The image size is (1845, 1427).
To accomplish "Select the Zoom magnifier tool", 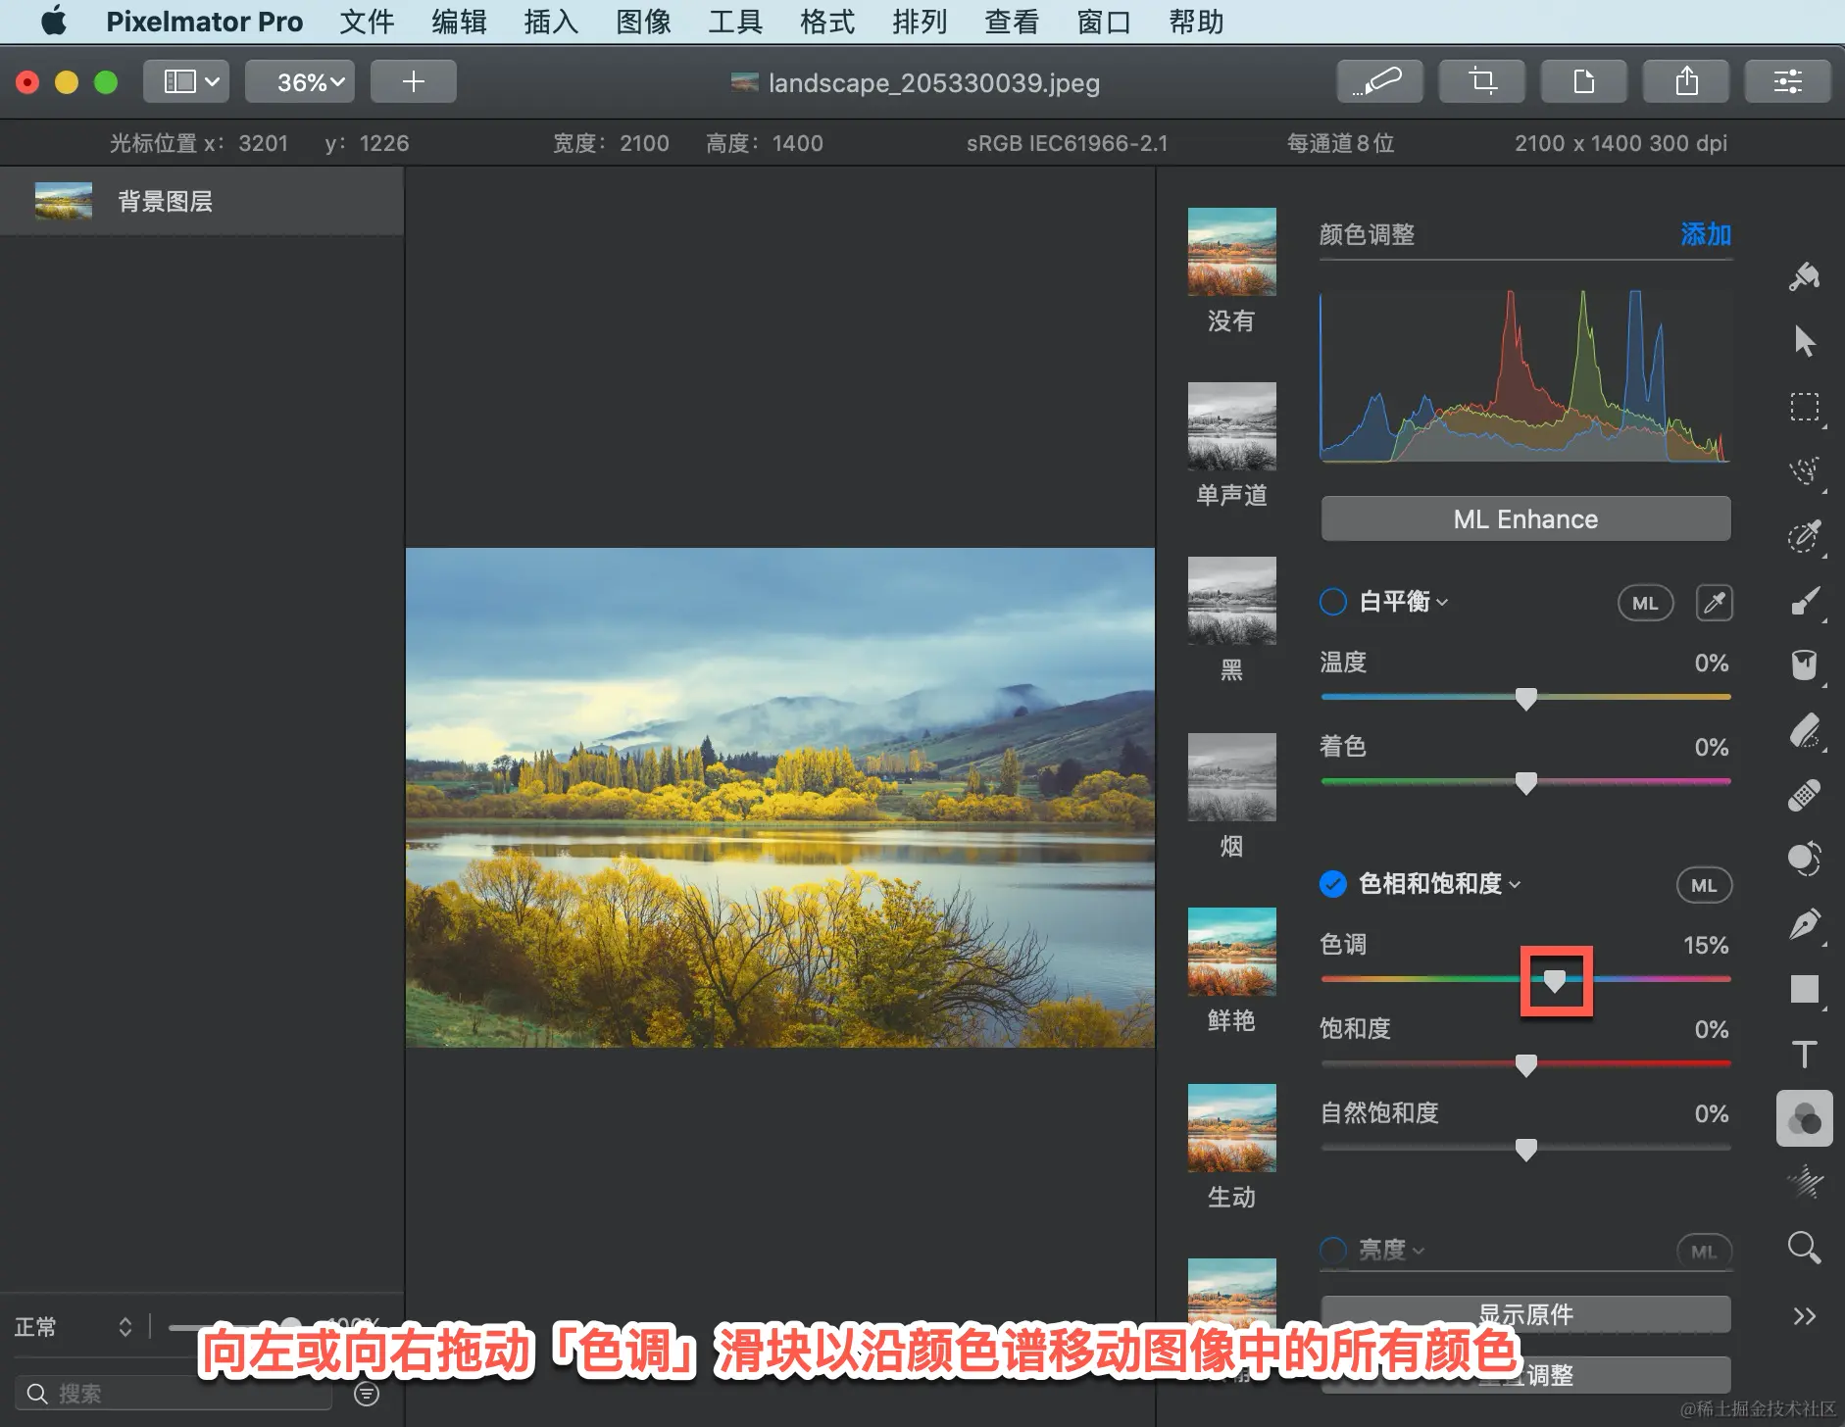I will pos(1804,1248).
